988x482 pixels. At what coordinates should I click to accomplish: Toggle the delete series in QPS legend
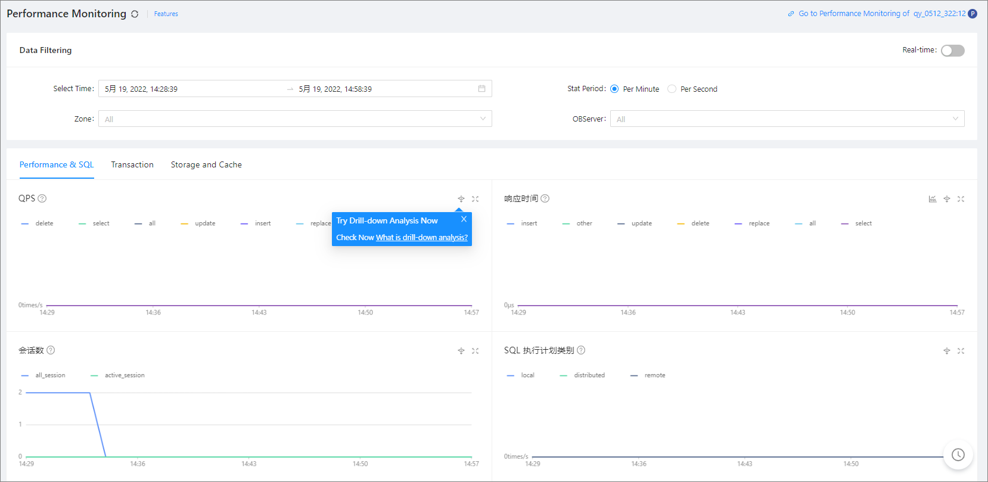point(37,223)
